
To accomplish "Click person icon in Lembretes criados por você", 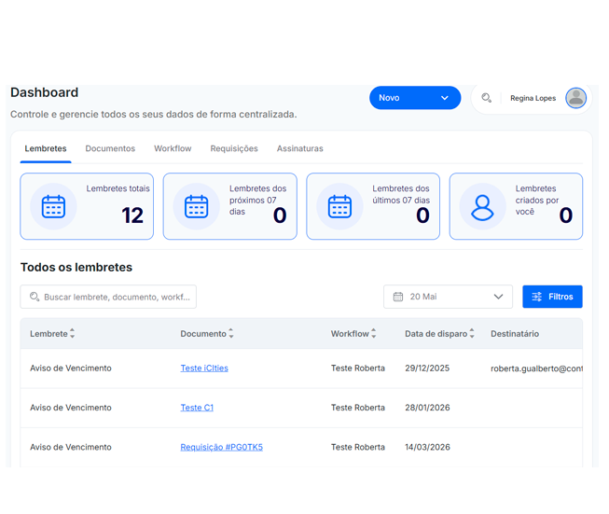I will [x=482, y=207].
